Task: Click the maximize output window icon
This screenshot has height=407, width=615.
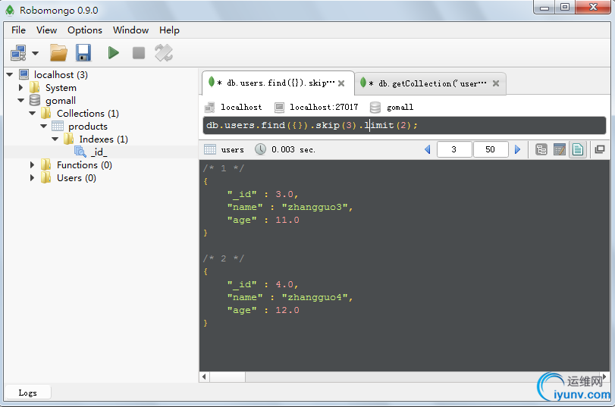Action: click(600, 149)
